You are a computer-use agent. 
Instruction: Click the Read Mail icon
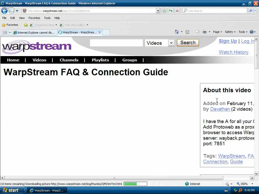198,32
